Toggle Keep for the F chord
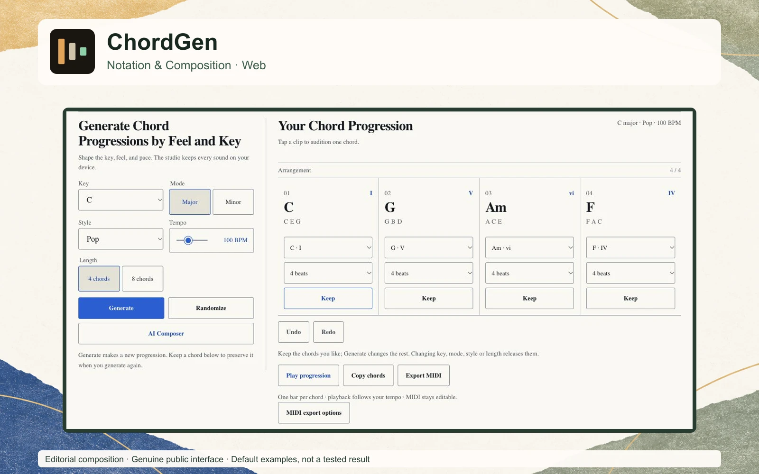Viewport: 759px width, 474px height. (x=630, y=298)
